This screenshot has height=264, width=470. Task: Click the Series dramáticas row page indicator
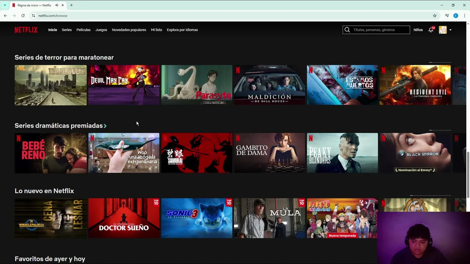[440, 131]
